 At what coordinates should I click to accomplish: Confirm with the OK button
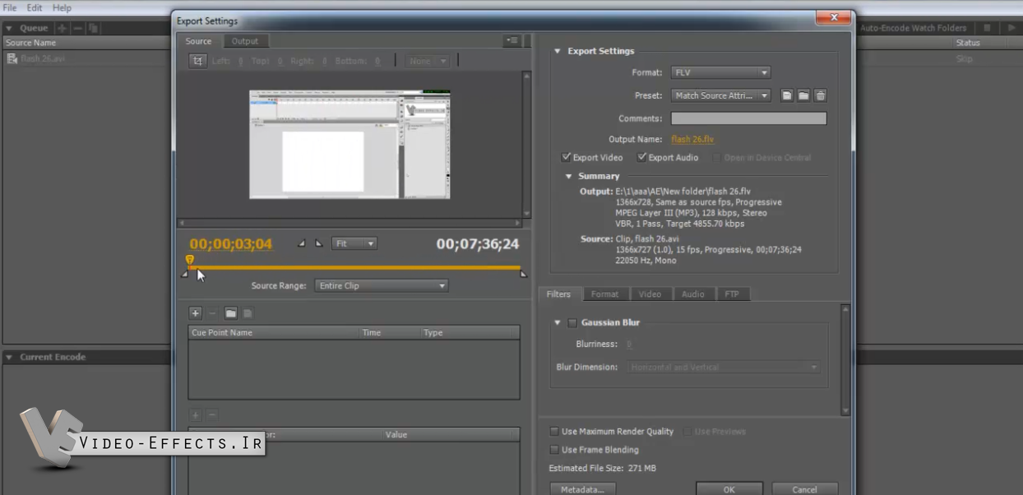coord(729,489)
